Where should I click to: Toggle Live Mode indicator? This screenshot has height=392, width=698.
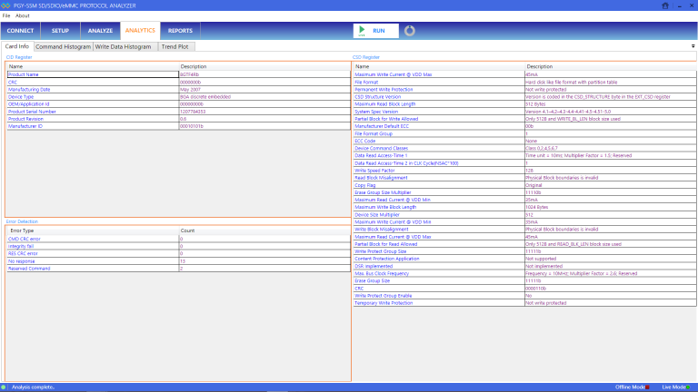coord(688,387)
